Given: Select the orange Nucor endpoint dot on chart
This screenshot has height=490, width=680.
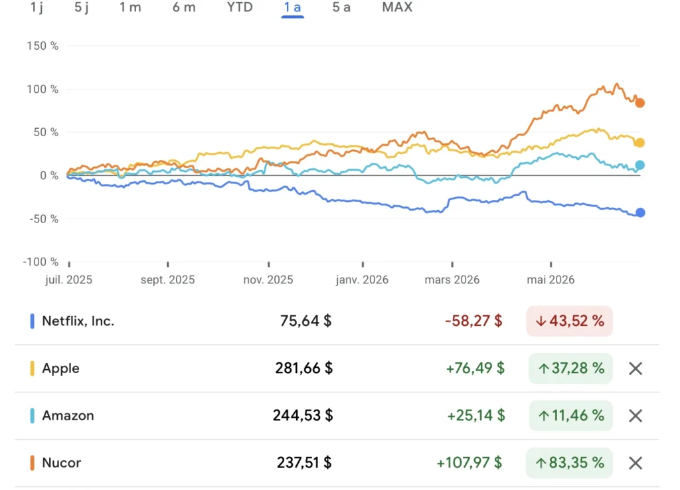Looking at the screenshot, I should (x=639, y=103).
